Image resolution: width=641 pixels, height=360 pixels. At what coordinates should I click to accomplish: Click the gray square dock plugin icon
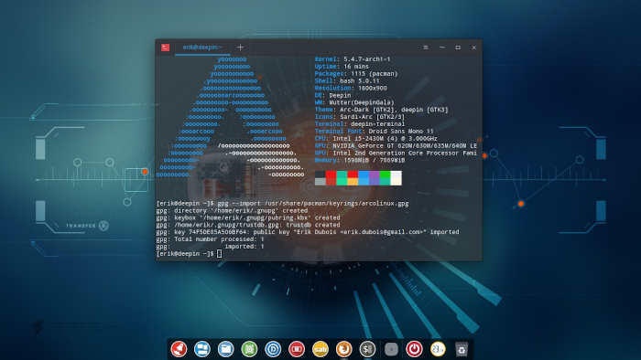click(x=391, y=349)
